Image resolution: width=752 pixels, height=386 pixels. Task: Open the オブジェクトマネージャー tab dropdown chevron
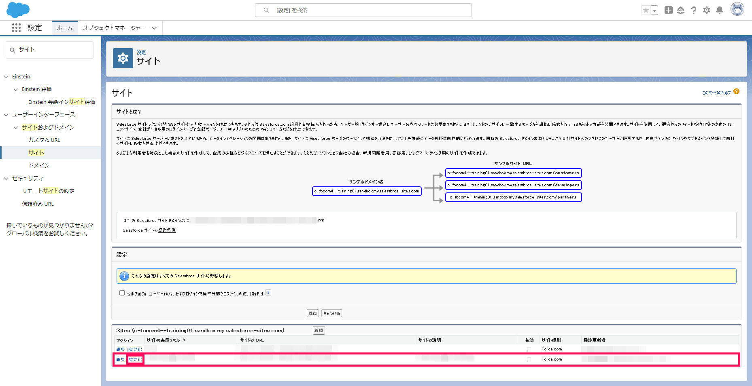(x=154, y=28)
